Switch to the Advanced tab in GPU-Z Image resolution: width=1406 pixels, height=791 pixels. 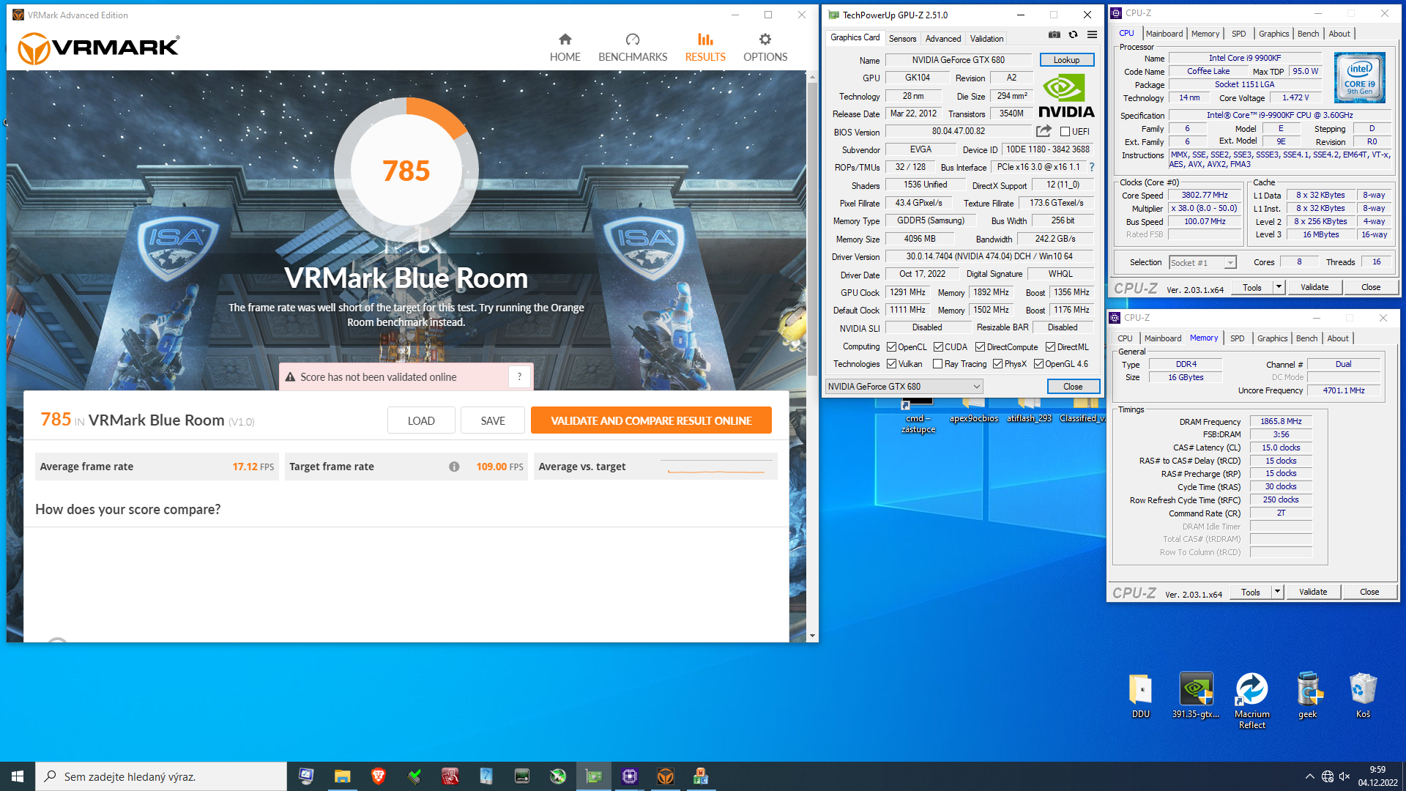(942, 39)
